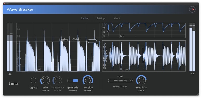Toggle the gain mode switch
Screen dimensions: 202x99
[x=73, y=81]
